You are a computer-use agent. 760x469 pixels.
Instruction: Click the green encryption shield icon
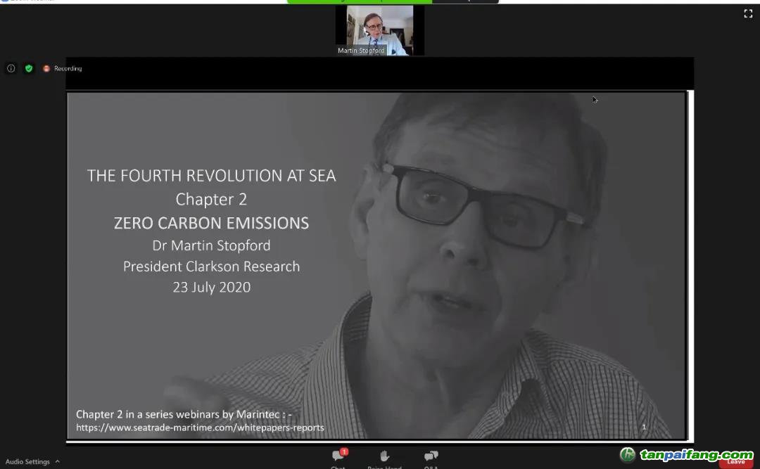click(x=29, y=68)
